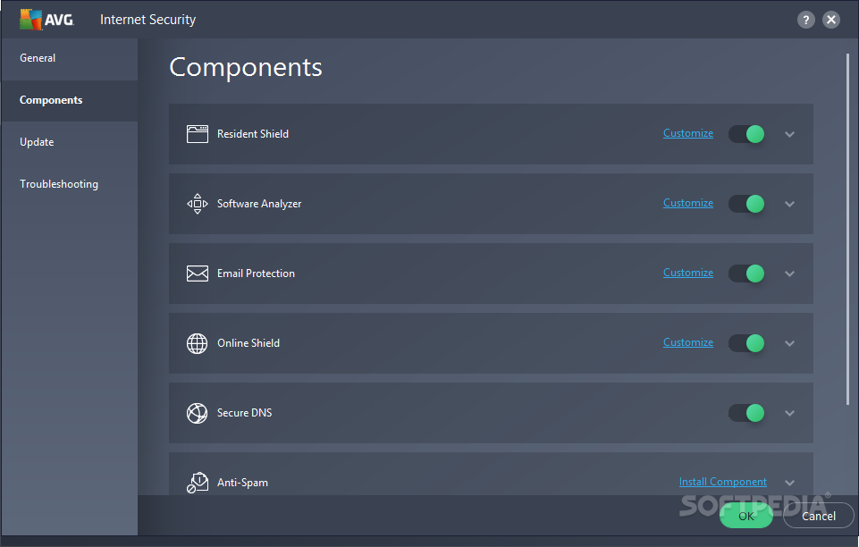This screenshot has width=859, height=547.
Task: Select the Components sidebar tab
Action: (x=70, y=101)
